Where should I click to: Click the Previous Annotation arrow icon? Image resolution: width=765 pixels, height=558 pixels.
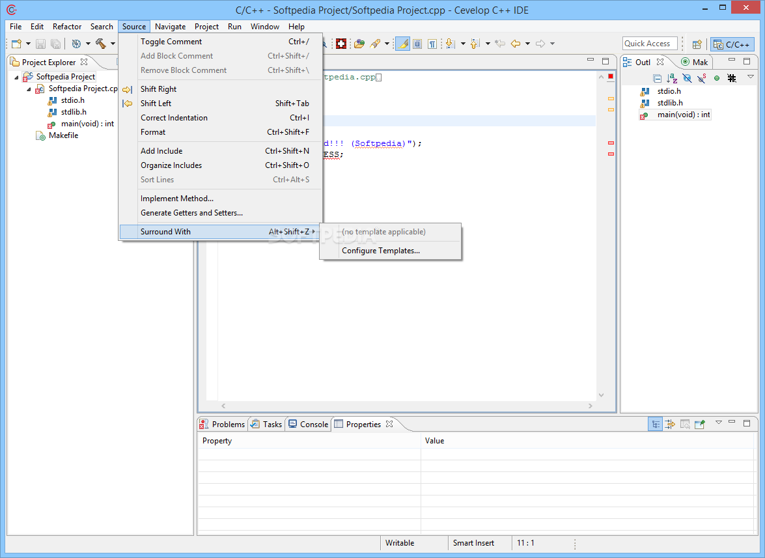(475, 44)
